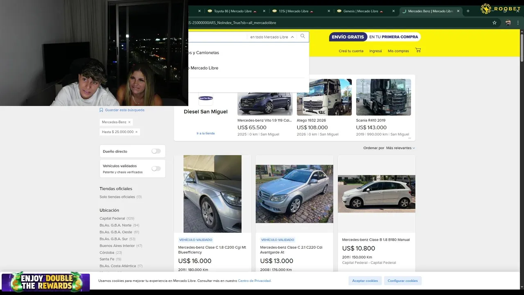Click into the Mercado Libre search field

(217, 37)
